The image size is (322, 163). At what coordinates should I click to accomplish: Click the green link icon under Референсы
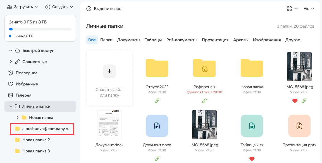pos(204,101)
